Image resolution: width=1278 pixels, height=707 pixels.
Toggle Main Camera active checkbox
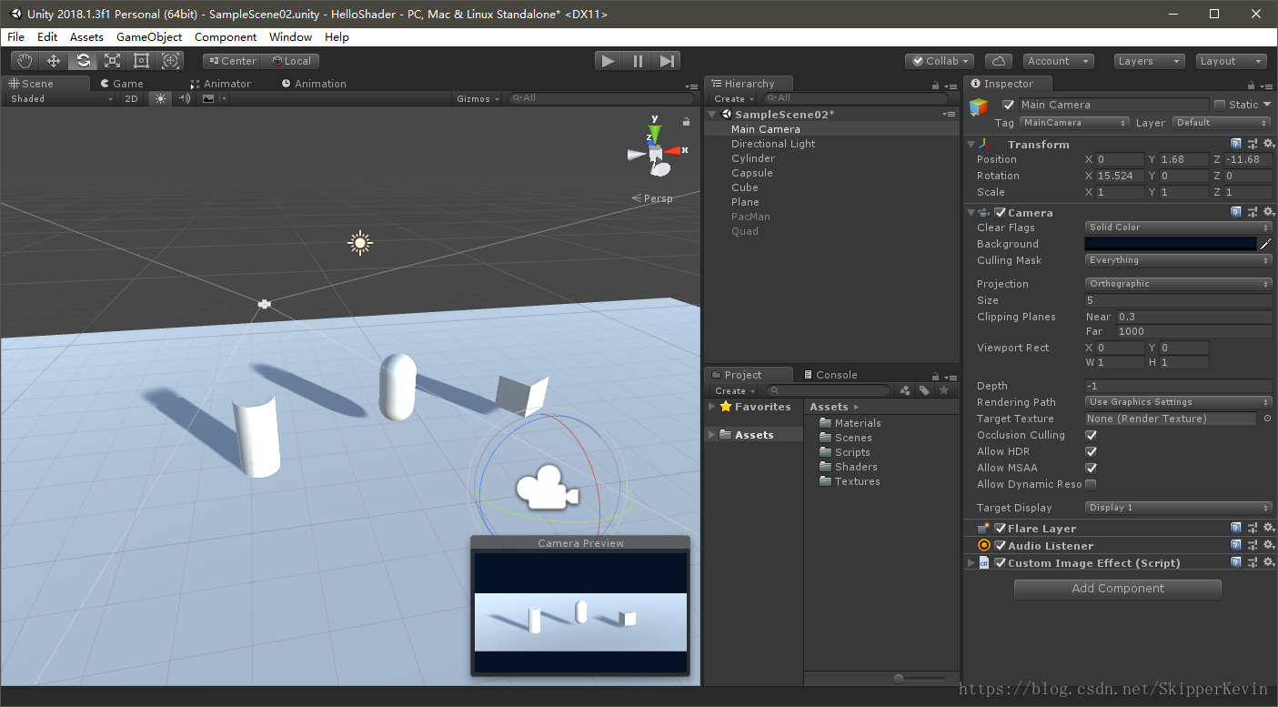pyautogui.click(x=1008, y=105)
